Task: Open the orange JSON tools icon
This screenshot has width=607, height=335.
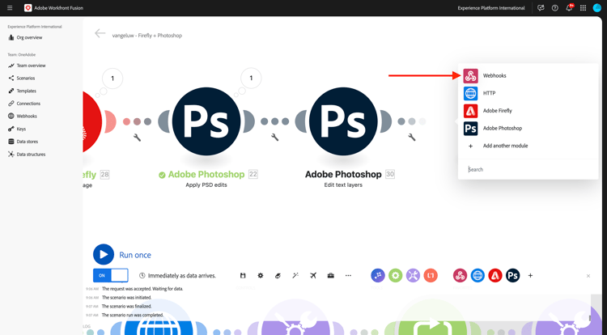Action: (431, 275)
